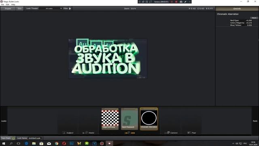Reset the Chromatic Aberration settings
The width and height of the screenshot is (259, 146).
pyautogui.click(x=254, y=18)
